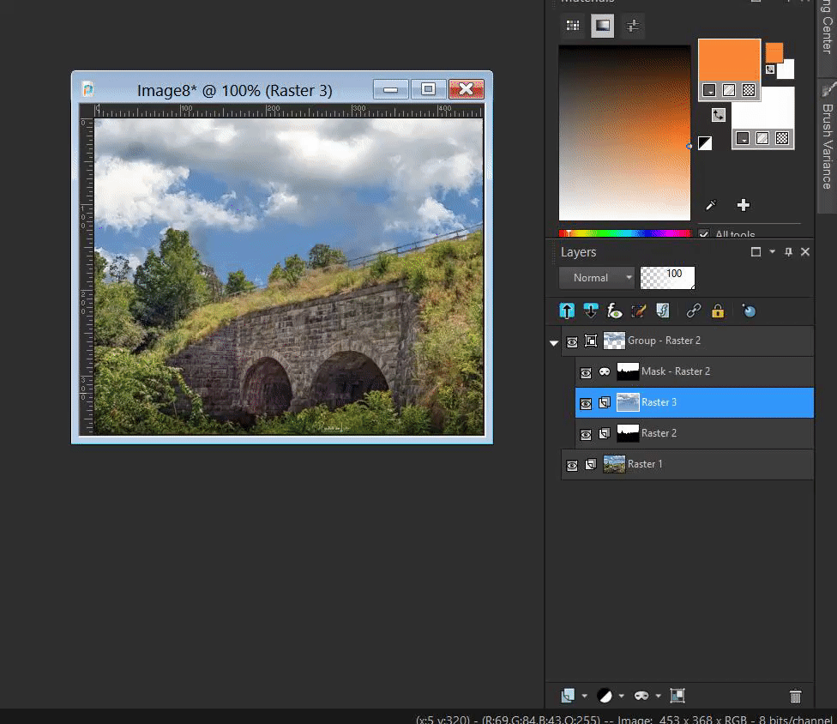The width and height of the screenshot is (837, 724).
Task: Open the mask layer dropdown arrow
Action: (658, 696)
